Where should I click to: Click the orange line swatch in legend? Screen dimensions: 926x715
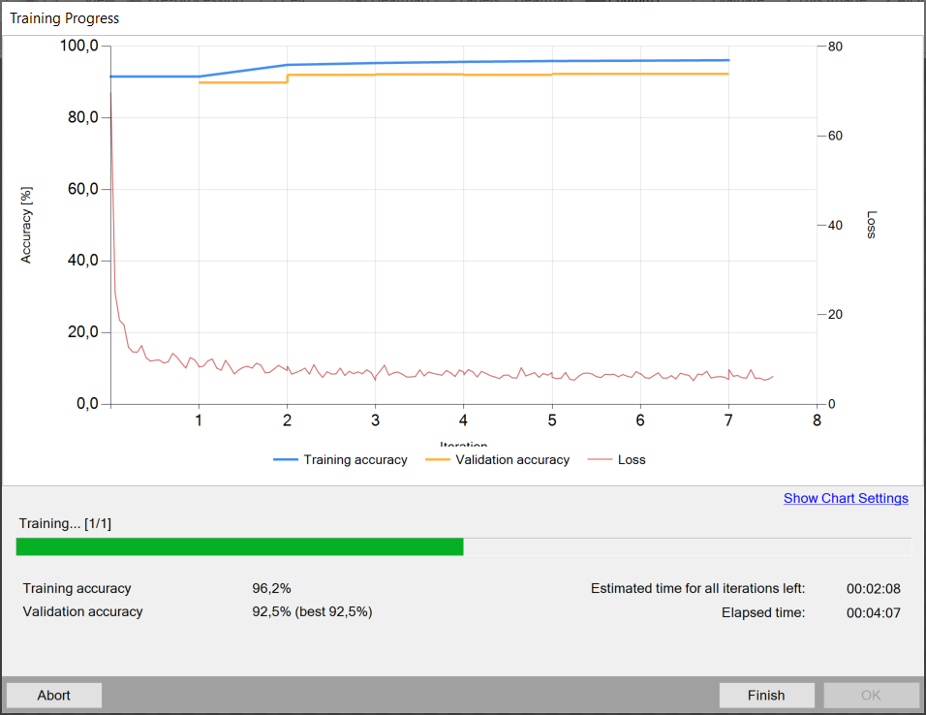pyautogui.click(x=438, y=459)
